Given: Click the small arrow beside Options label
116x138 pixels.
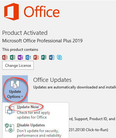Looking at the screenshot, I should pyautogui.click(x=22, y=97).
